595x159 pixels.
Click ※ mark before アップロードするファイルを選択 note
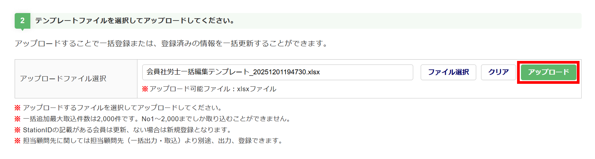click(18, 108)
